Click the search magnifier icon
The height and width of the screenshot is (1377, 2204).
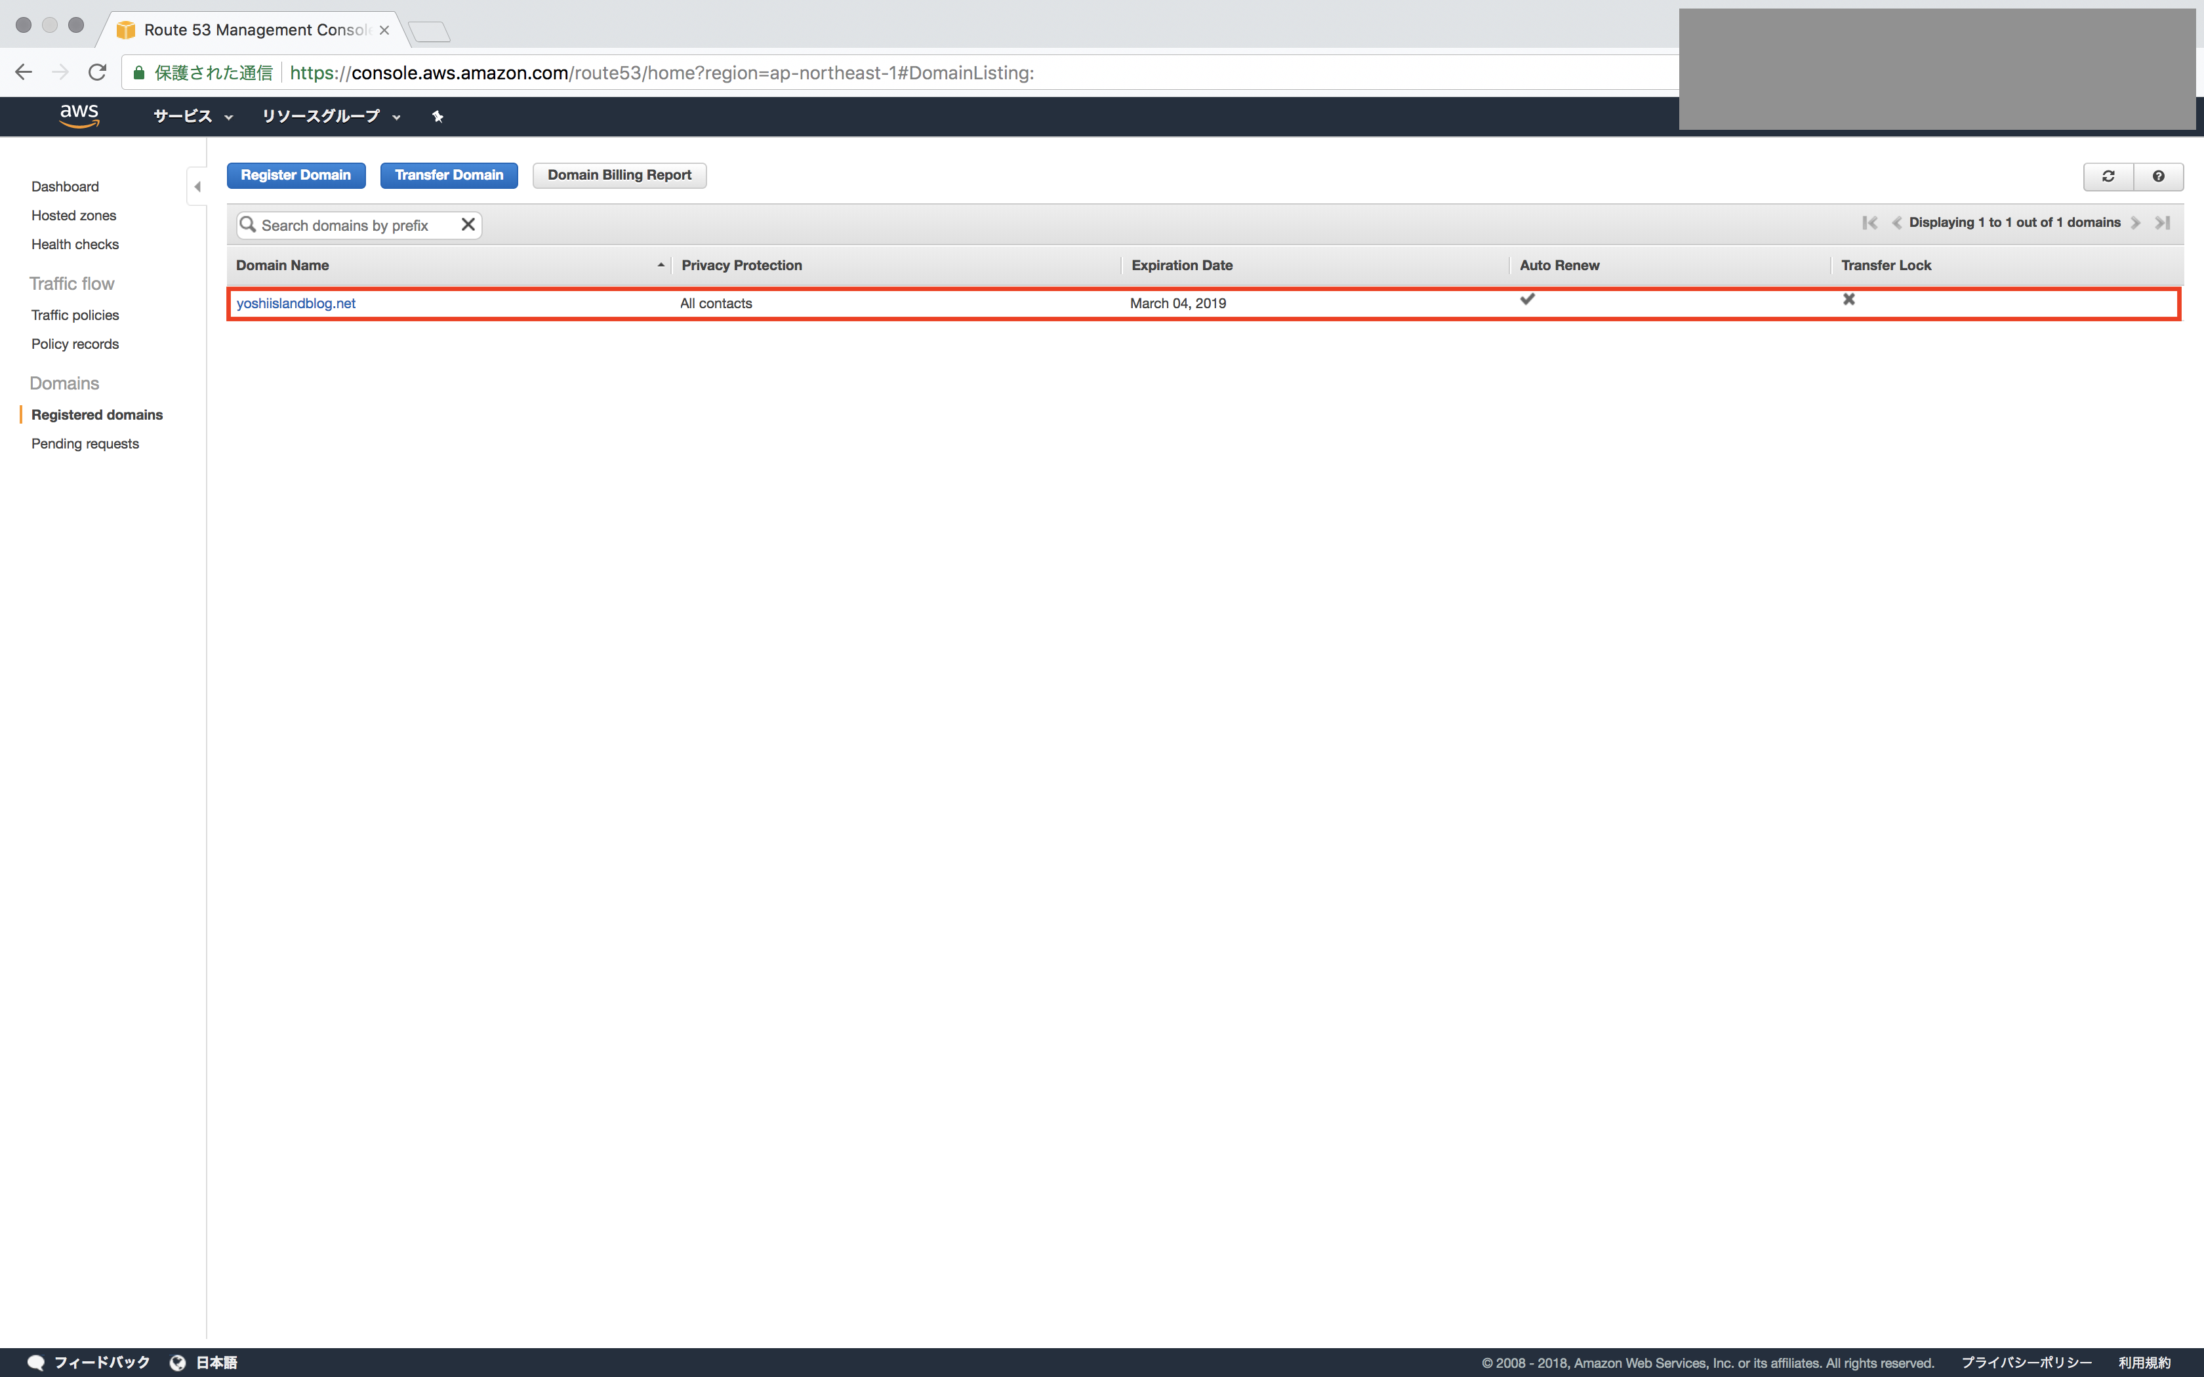(247, 224)
